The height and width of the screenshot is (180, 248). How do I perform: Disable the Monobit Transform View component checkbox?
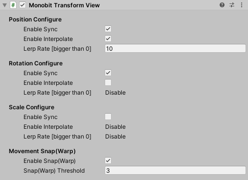23,5
